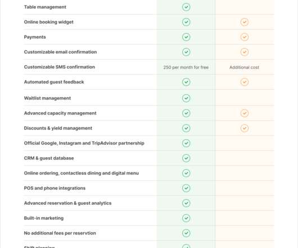Click green checkmark for Table management
Image resolution: width=298 pixels, height=248 pixels.
(x=186, y=7)
